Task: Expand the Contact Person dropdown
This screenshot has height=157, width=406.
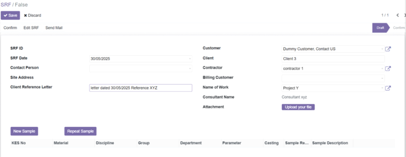Action: pyautogui.click(x=190, y=68)
